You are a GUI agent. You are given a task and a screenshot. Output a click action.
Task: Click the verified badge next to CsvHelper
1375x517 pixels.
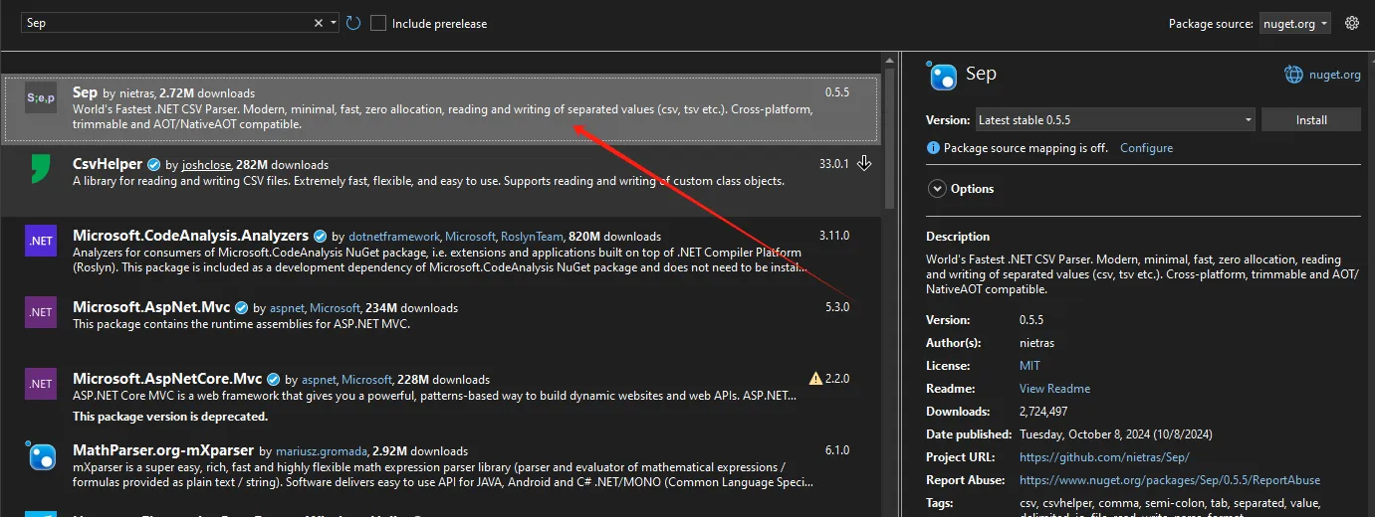153,164
